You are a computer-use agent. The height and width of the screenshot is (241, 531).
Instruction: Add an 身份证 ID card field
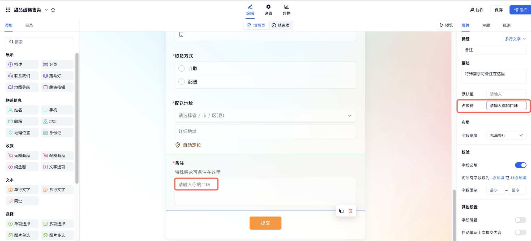tap(57, 133)
